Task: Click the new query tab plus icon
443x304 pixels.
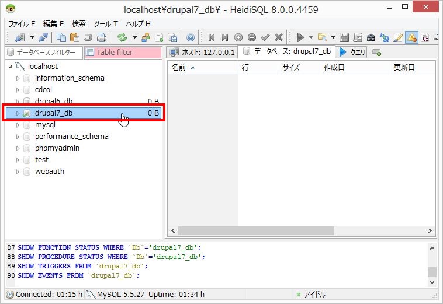Action: pos(376,52)
